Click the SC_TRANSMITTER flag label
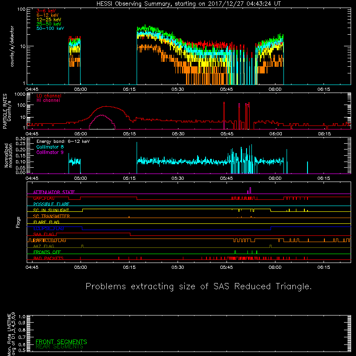The height and width of the screenshot is (356, 356). coord(51,216)
